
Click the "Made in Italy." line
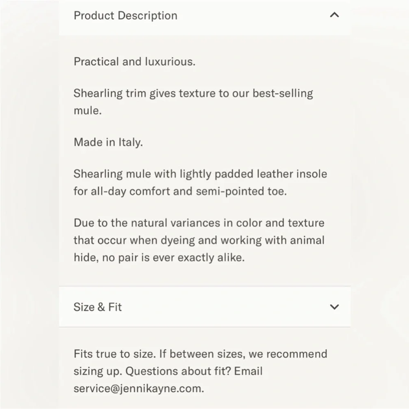(x=108, y=142)
